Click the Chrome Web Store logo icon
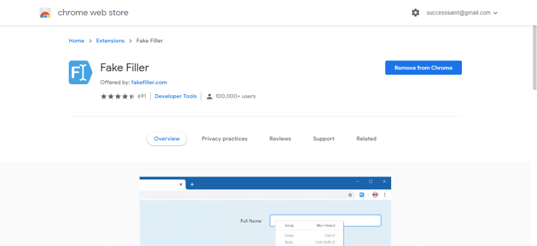Screen dimensions: 537x246 click(45, 13)
